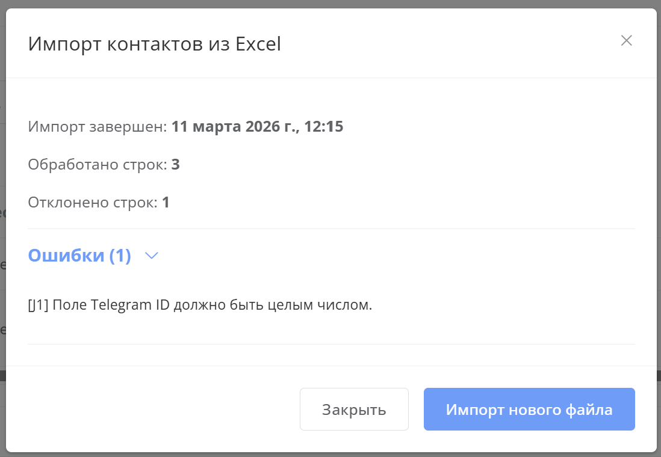661x457 pixels.
Task: Start import via "Импорт нового файла"
Action: pos(529,409)
